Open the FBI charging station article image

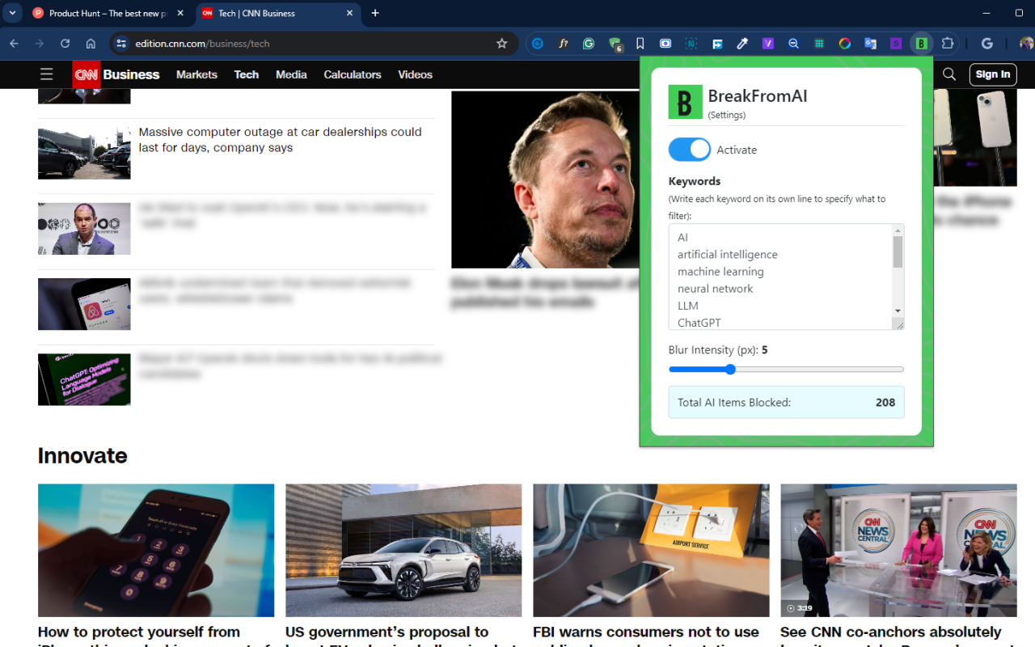[x=651, y=551]
